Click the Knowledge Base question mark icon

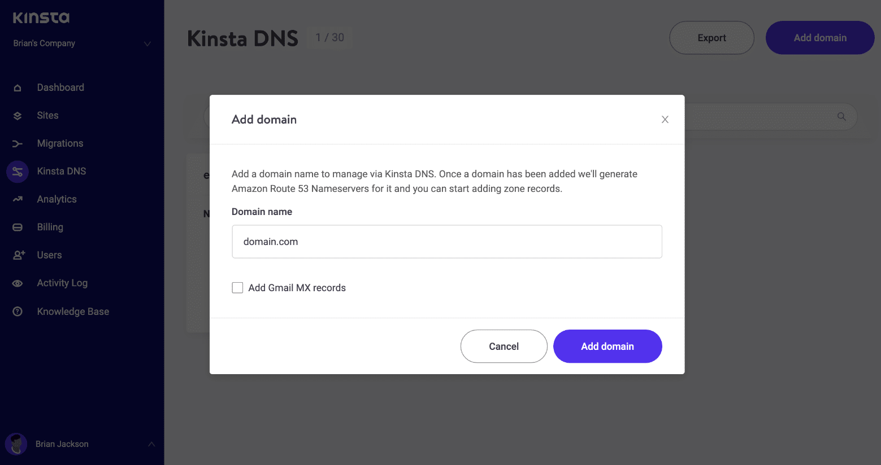pos(18,311)
